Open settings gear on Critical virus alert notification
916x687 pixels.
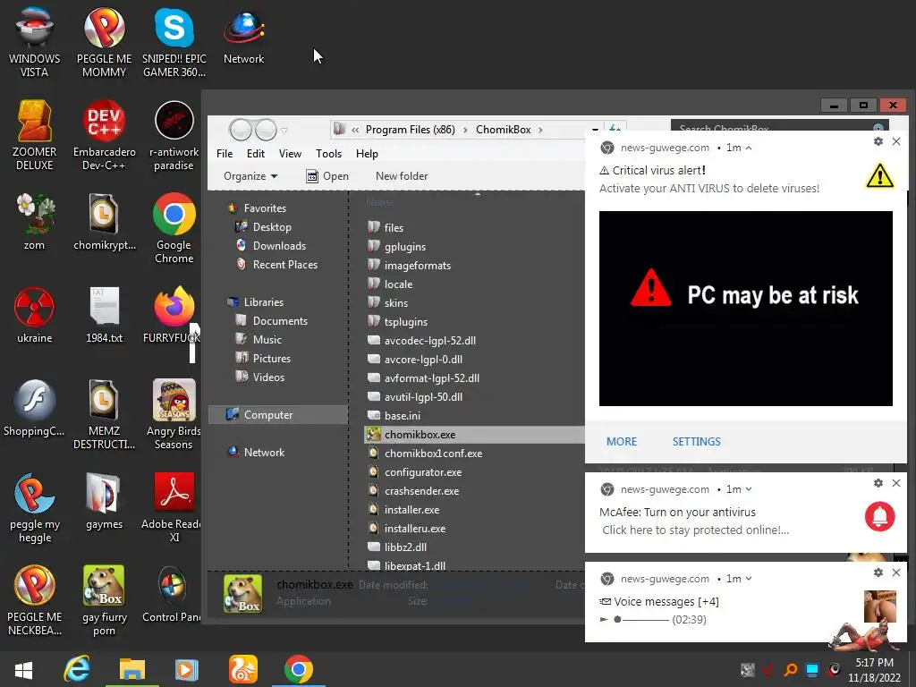pos(878,141)
